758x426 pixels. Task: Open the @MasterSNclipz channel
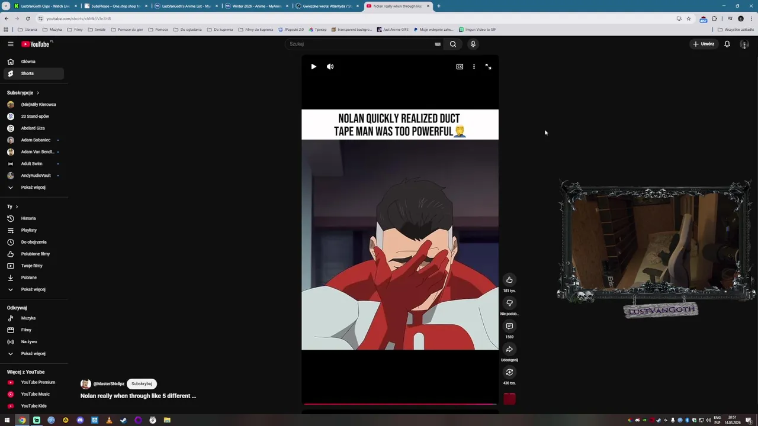[x=108, y=384]
